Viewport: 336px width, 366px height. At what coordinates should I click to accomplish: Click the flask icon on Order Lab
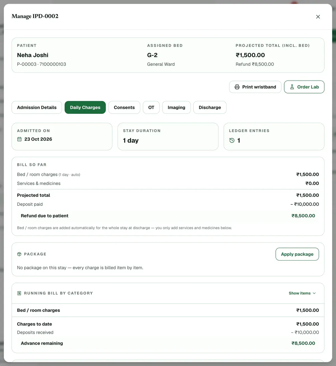tap(292, 87)
